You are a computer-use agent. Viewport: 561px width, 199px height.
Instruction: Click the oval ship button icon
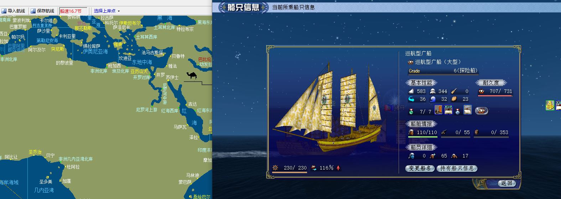point(482,111)
